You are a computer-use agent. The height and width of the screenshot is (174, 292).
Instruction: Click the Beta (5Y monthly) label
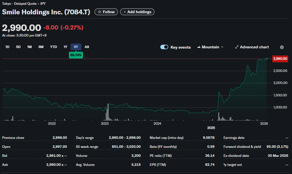(x=163, y=147)
